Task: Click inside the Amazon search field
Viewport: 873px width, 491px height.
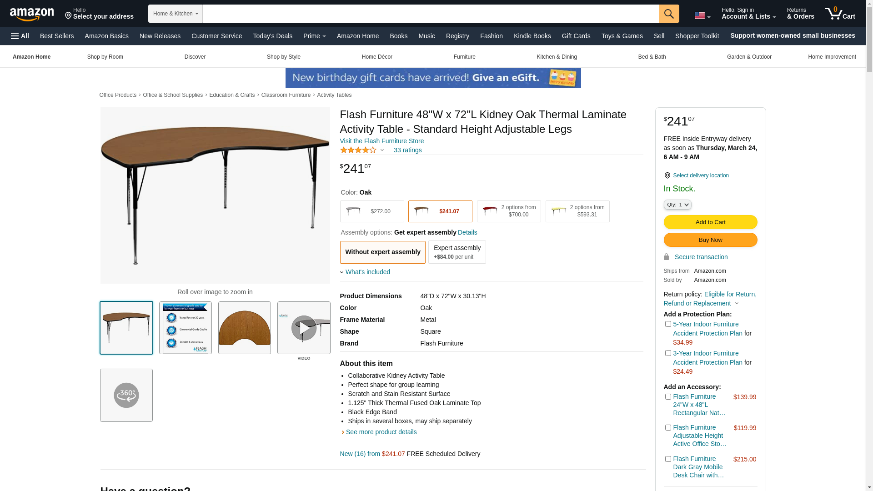Action: [430, 14]
